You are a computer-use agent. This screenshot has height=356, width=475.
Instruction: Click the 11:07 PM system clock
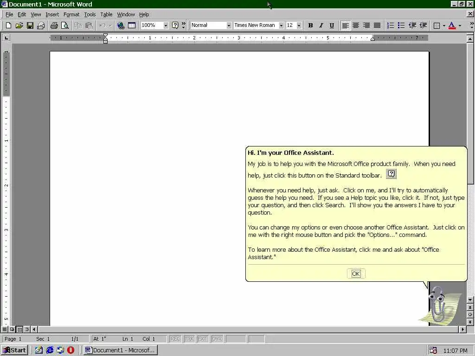point(455,350)
